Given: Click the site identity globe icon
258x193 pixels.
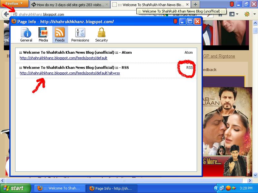Looking at the screenshot, I should pyautogui.click(x=15, y=14).
